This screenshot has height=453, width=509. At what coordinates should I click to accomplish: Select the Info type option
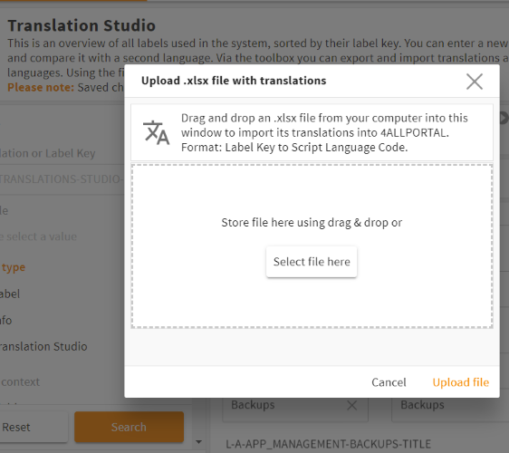5,320
